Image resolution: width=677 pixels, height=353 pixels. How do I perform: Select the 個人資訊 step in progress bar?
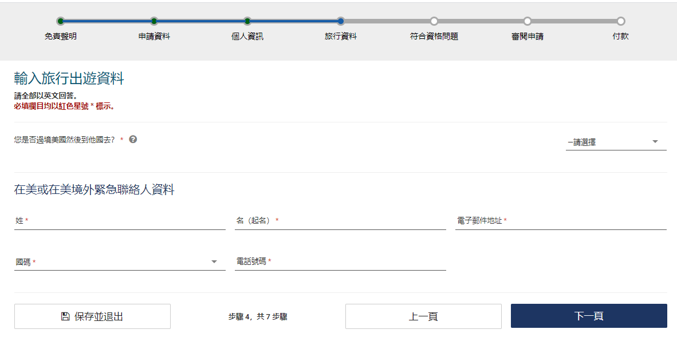[247, 21]
